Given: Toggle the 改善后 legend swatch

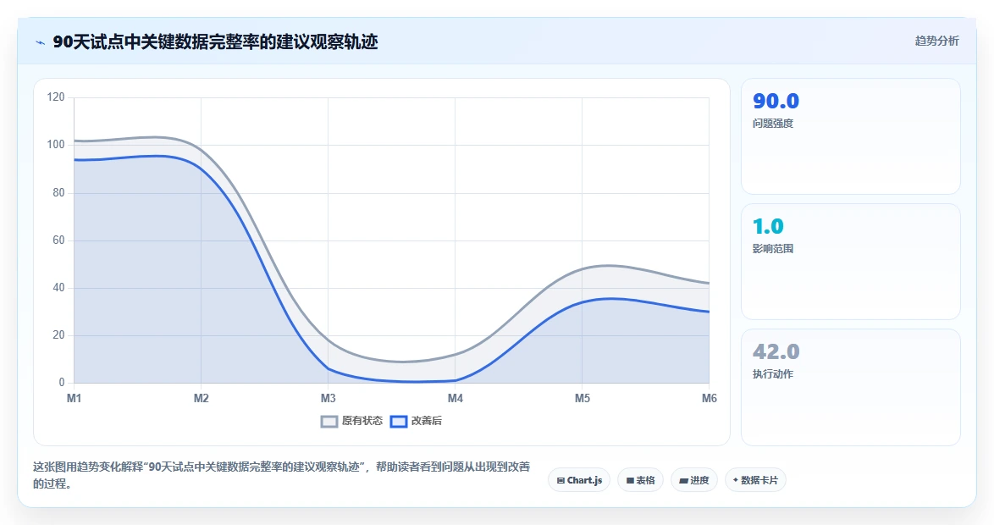Looking at the screenshot, I should (x=398, y=422).
